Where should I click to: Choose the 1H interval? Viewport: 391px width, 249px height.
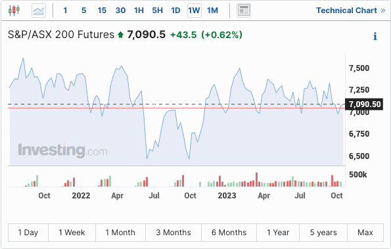coord(139,11)
